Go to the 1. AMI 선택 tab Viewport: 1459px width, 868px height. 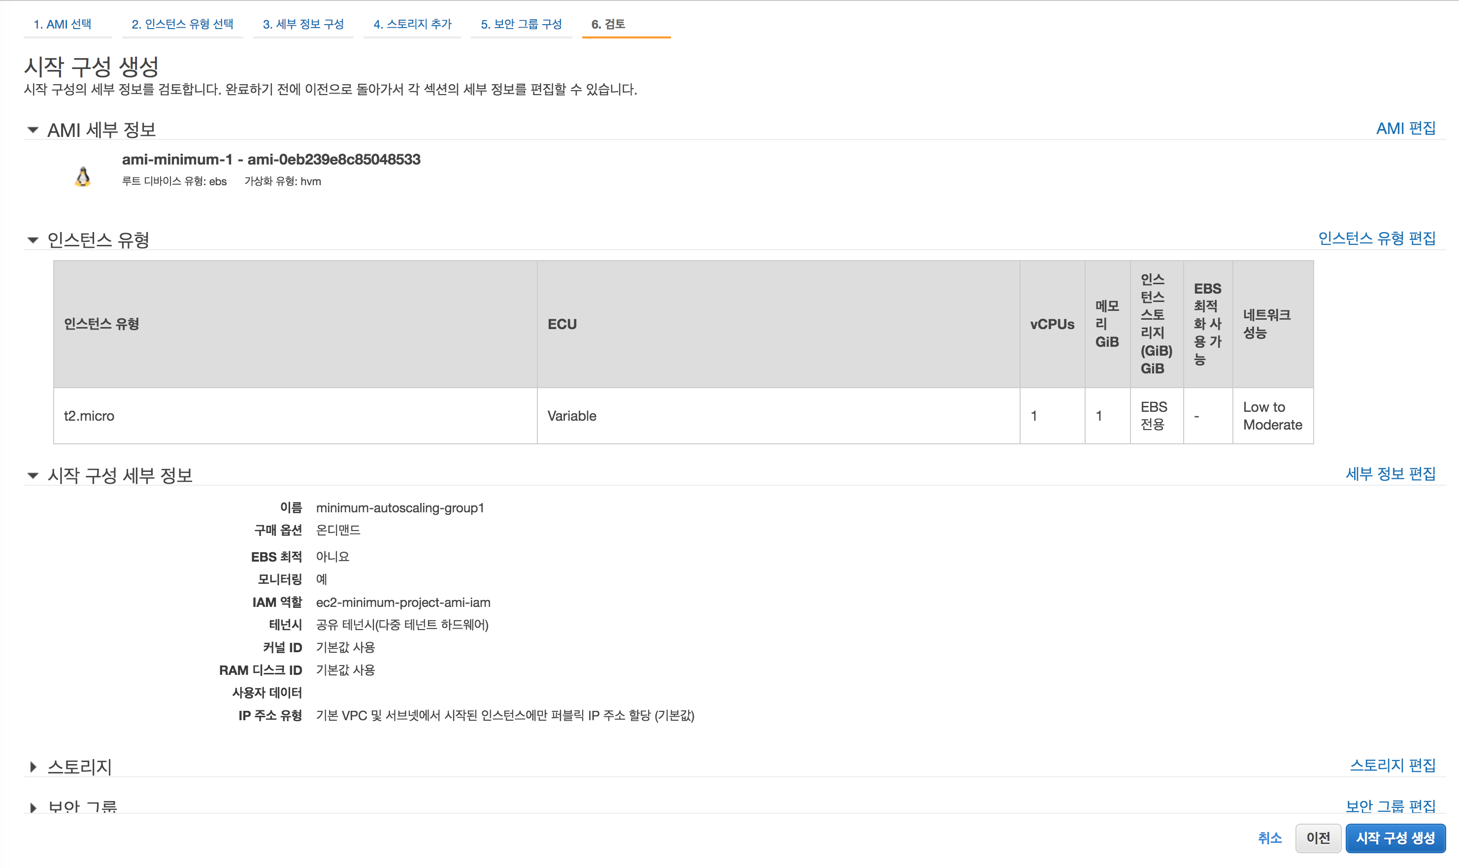coord(63,24)
